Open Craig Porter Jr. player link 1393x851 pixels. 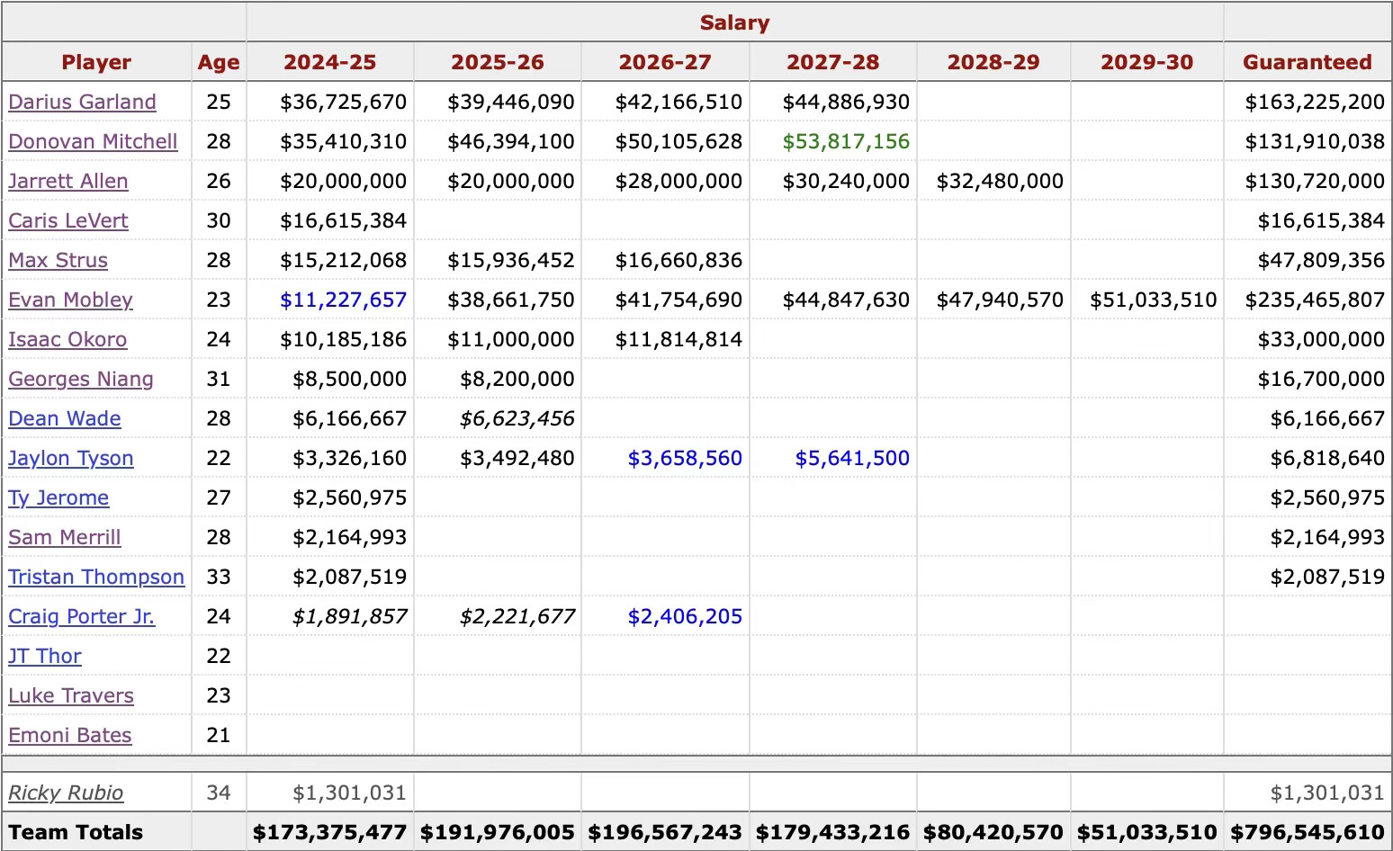pyautogui.click(x=81, y=616)
